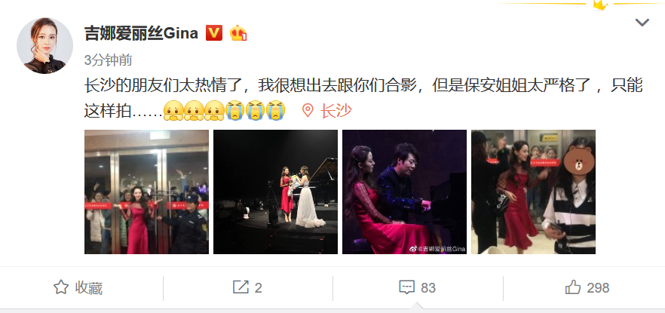
Task: Click the crown membership badge icon
Action: 238,32
